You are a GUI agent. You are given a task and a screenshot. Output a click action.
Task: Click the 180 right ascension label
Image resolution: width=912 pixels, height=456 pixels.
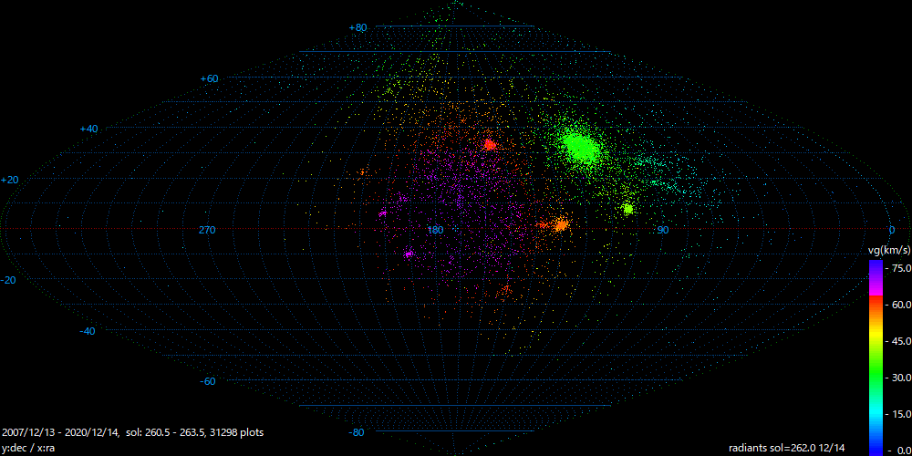point(435,230)
